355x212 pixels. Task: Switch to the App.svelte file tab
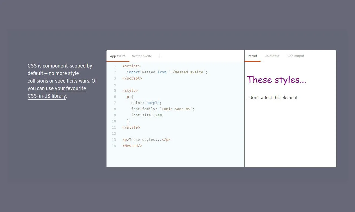pyautogui.click(x=118, y=56)
